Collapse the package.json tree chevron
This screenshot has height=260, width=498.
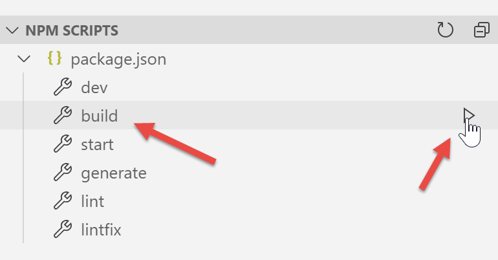pos(25,59)
